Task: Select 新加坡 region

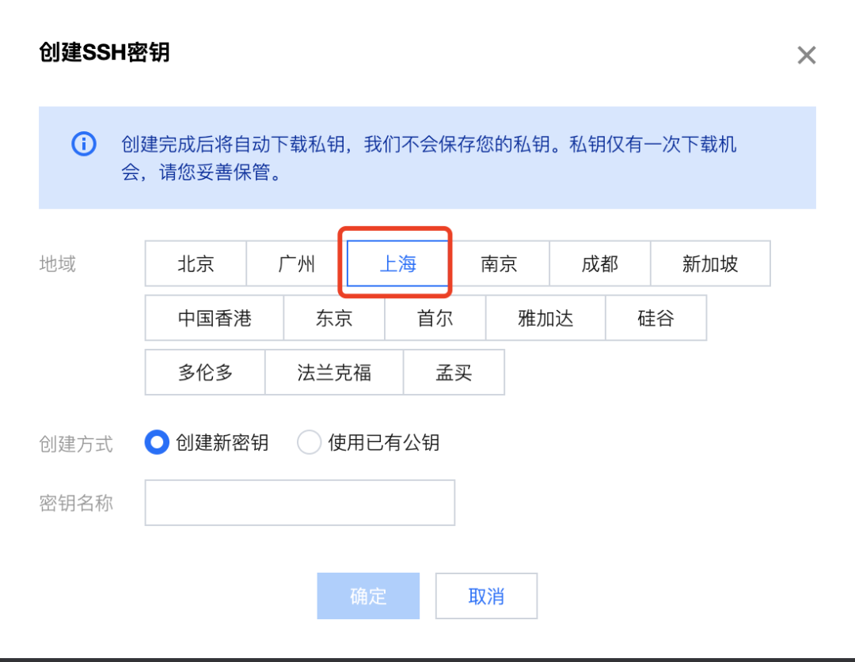Action: (710, 263)
